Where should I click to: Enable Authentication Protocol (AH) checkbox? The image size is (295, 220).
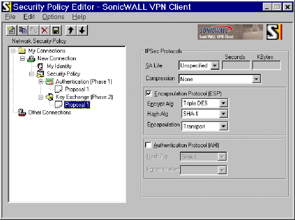[x=148, y=145]
